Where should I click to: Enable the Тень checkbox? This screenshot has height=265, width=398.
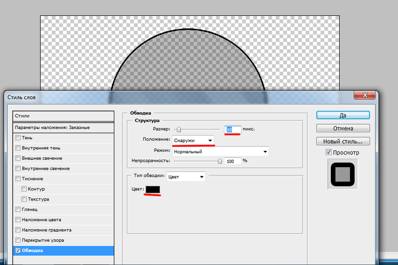click(18, 137)
